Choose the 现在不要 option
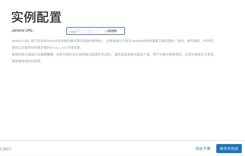This screenshot has height=156, width=245. pyautogui.click(x=203, y=149)
